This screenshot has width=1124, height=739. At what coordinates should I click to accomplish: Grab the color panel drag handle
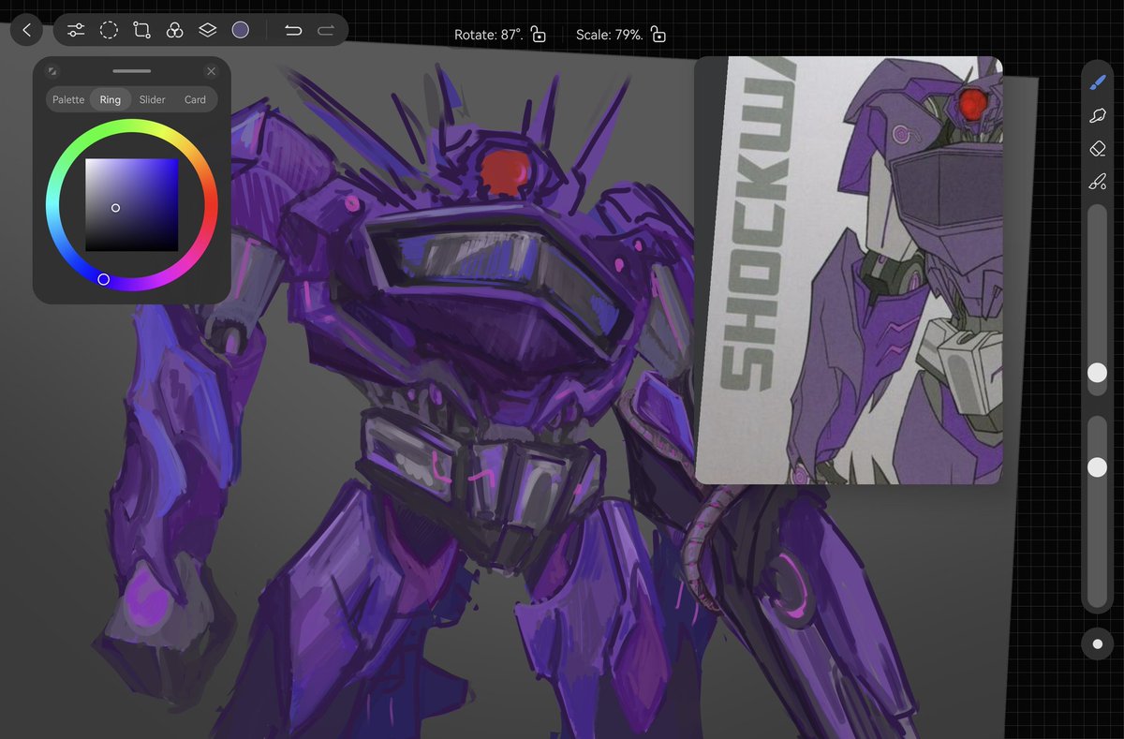[131, 71]
